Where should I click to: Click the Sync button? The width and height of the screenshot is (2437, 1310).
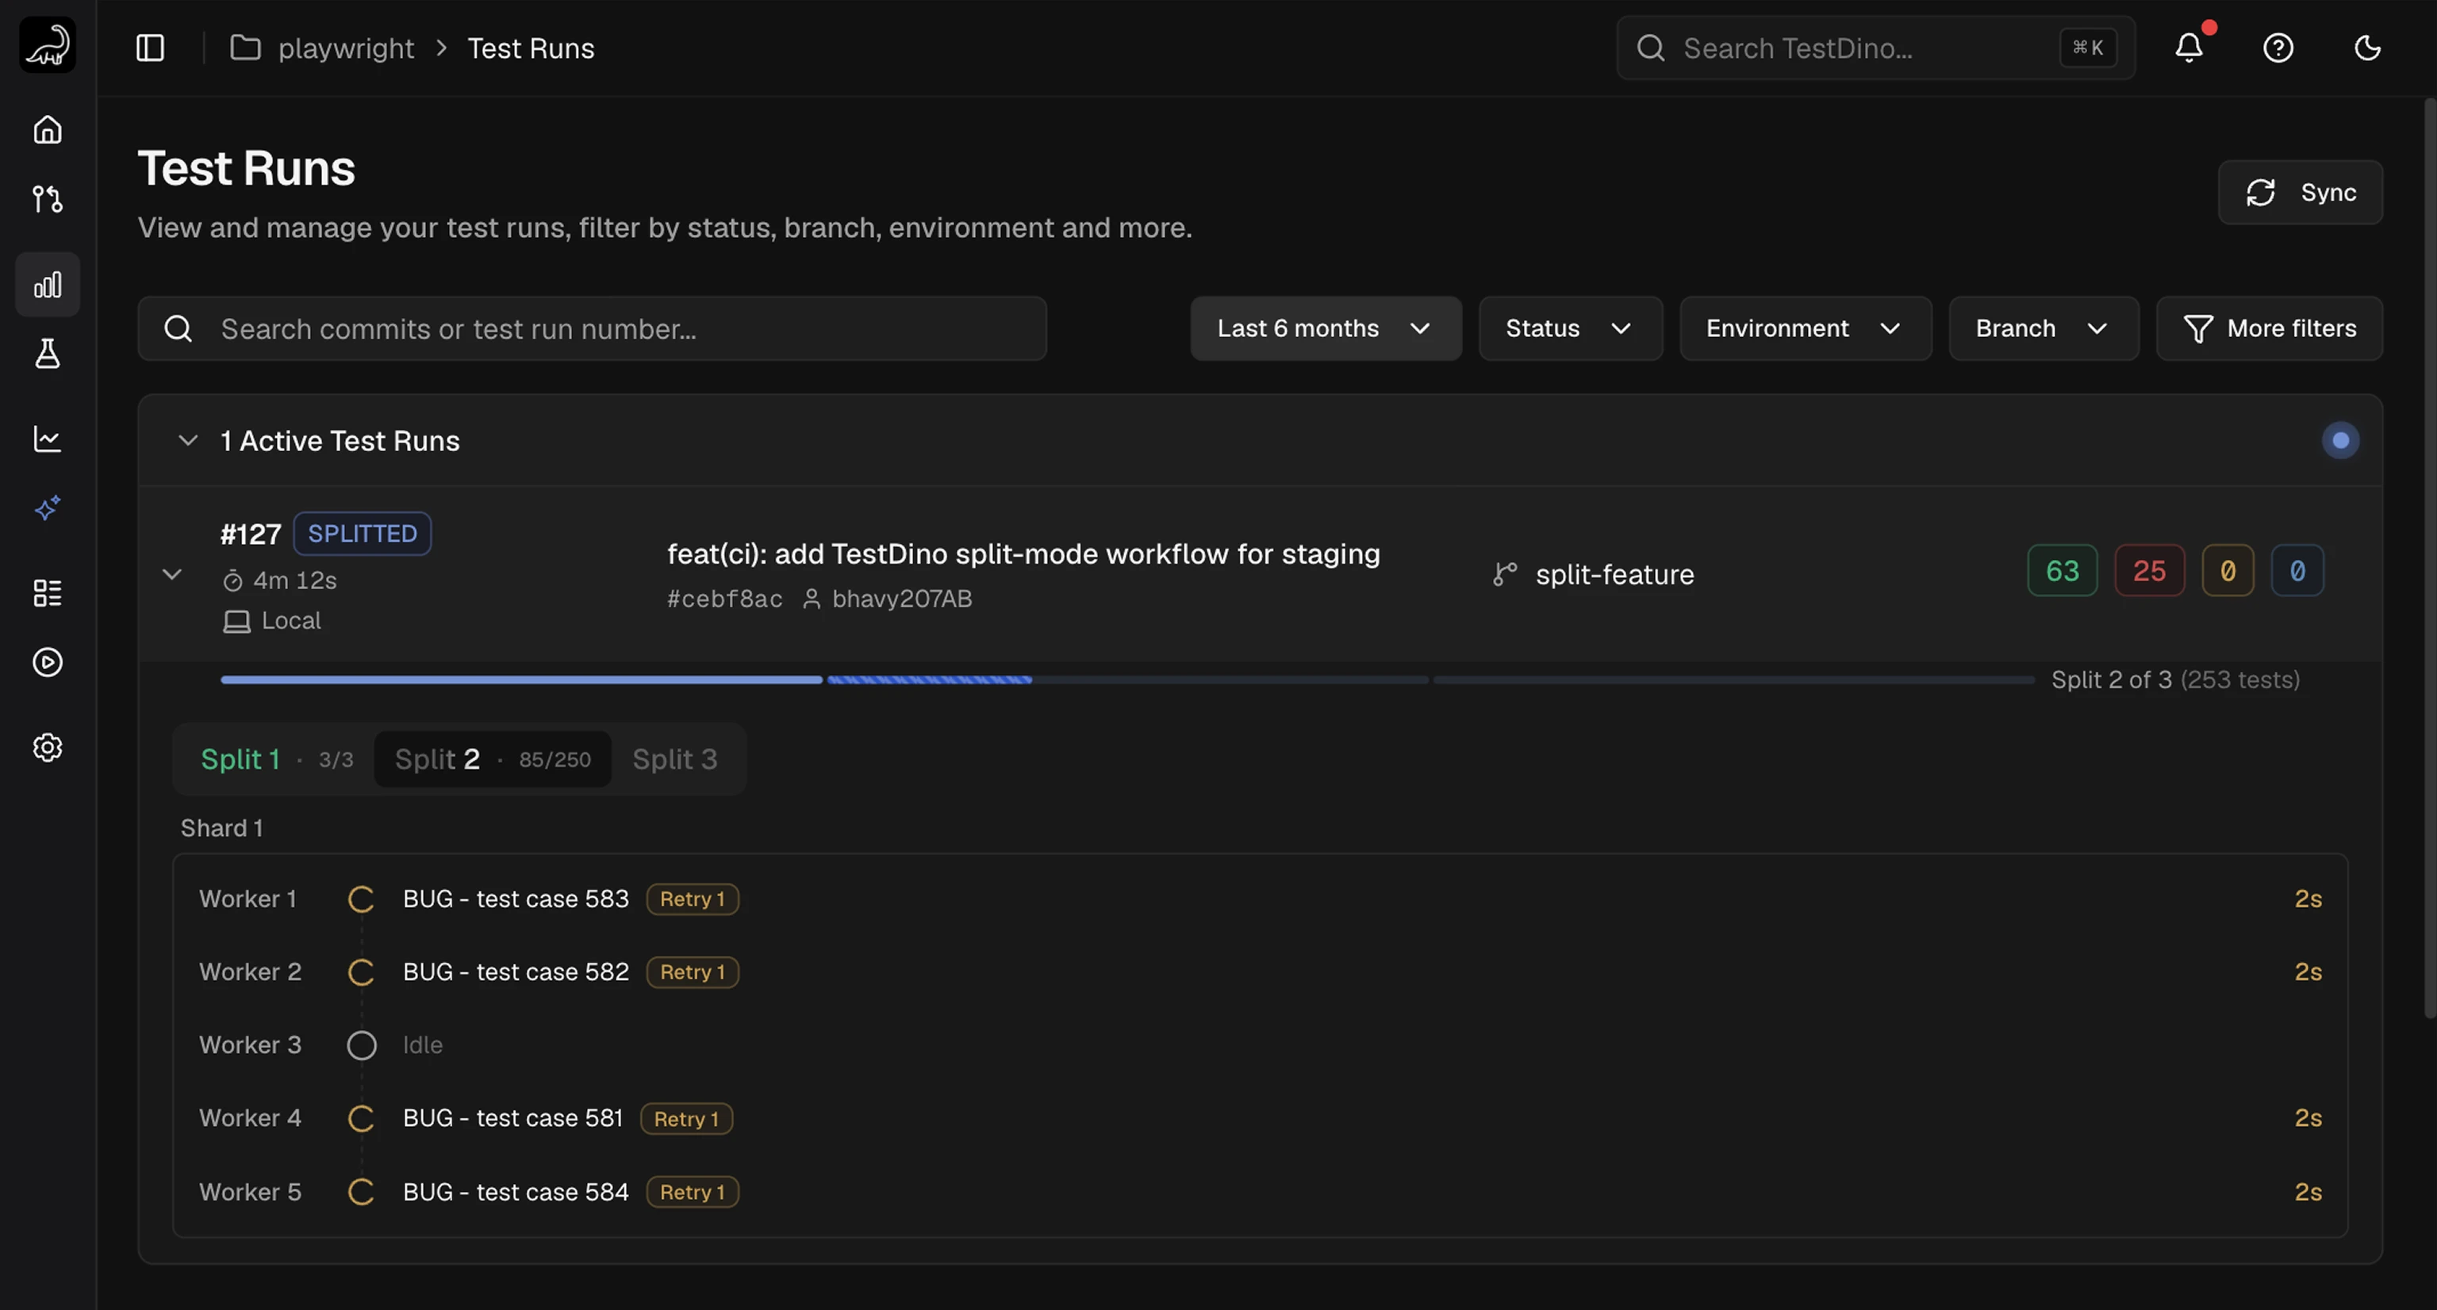tap(2300, 192)
